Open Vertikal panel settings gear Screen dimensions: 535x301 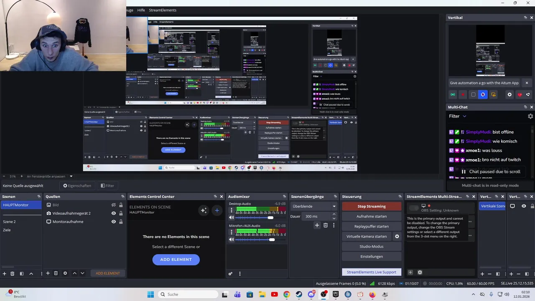(x=510, y=95)
